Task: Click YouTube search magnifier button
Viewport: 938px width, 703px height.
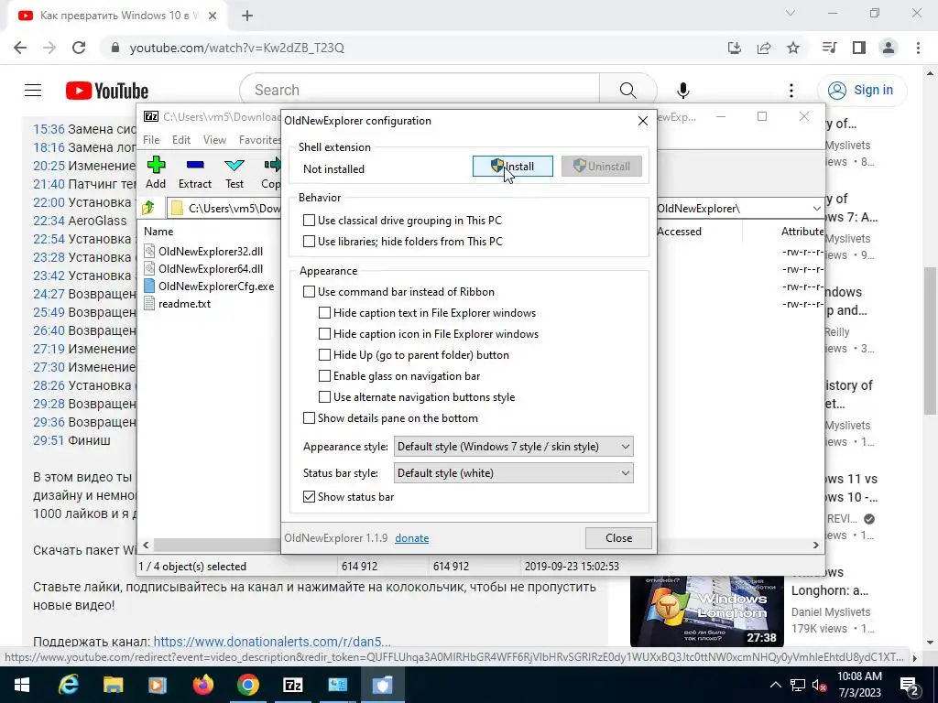Action: tap(627, 91)
